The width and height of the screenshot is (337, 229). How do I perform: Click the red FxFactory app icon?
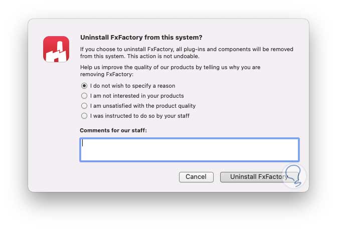point(56,49)
